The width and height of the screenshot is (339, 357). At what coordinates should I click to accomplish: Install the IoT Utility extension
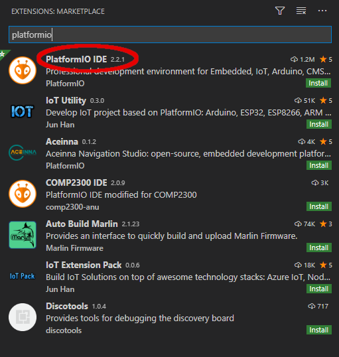[x=318, y=124]
